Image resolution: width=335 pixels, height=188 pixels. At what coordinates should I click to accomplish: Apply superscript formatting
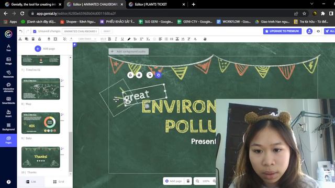[x=141, y=39]
